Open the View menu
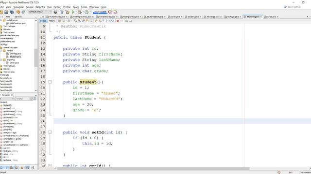This screenshot has height=174, width=311. click(x=9, y=7)
